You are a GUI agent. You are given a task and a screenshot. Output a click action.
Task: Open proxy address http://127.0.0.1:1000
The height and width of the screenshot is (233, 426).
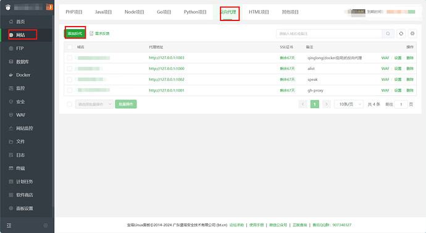pos(167,69)
